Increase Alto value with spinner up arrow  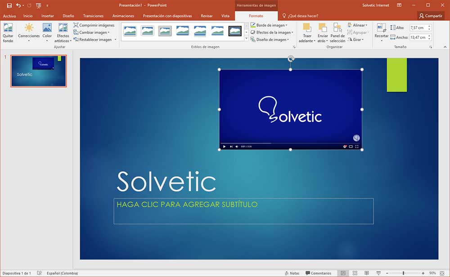pyautogui.click(x=429, y=26)
